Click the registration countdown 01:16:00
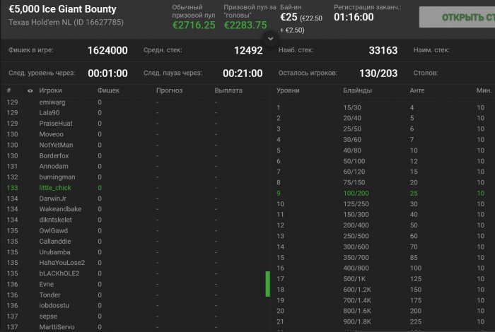495x332 pixels. pyautogui.click(x=354, y=17)
